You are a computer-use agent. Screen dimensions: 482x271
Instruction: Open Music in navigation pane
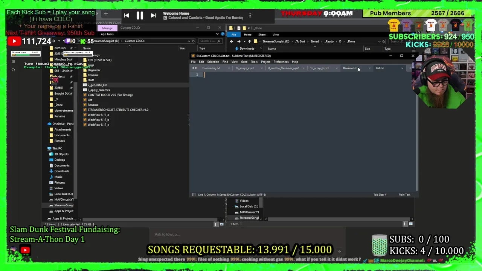click(58, 177)
